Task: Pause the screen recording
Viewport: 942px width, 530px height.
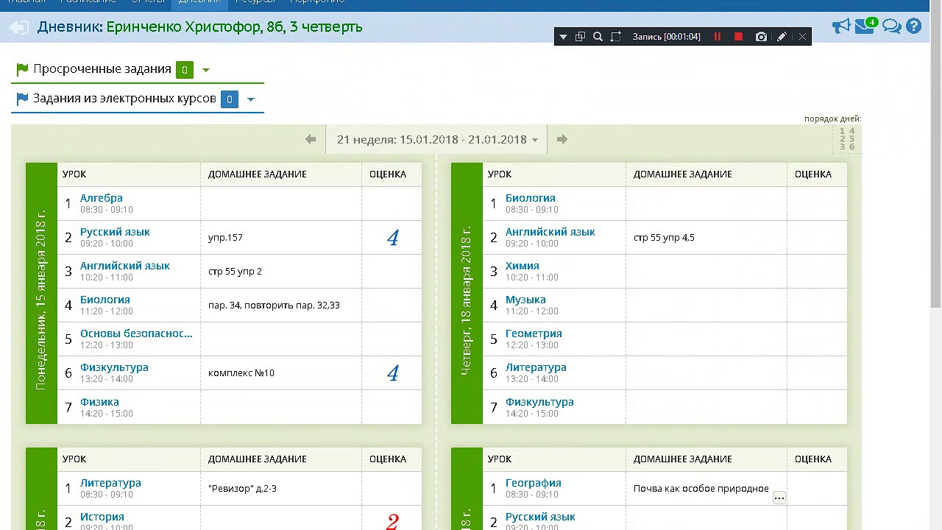Action: point(718,37)
